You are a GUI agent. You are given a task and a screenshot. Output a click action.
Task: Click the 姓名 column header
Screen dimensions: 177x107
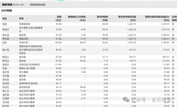coord(5,19)
